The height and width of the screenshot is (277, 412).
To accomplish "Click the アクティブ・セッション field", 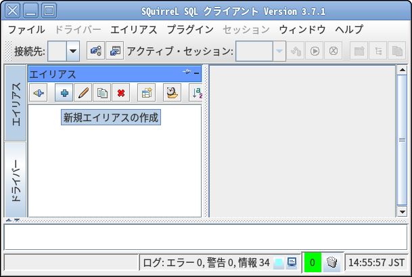I will 260,51.
